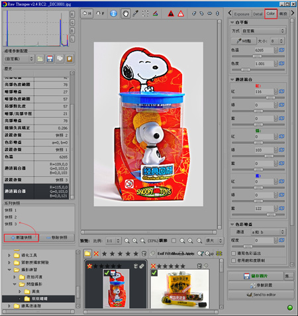Image resolution: width=298 pixels, height=316 pixels.
Task: Open the detail size dropdown at bar end
Action: 214,240
